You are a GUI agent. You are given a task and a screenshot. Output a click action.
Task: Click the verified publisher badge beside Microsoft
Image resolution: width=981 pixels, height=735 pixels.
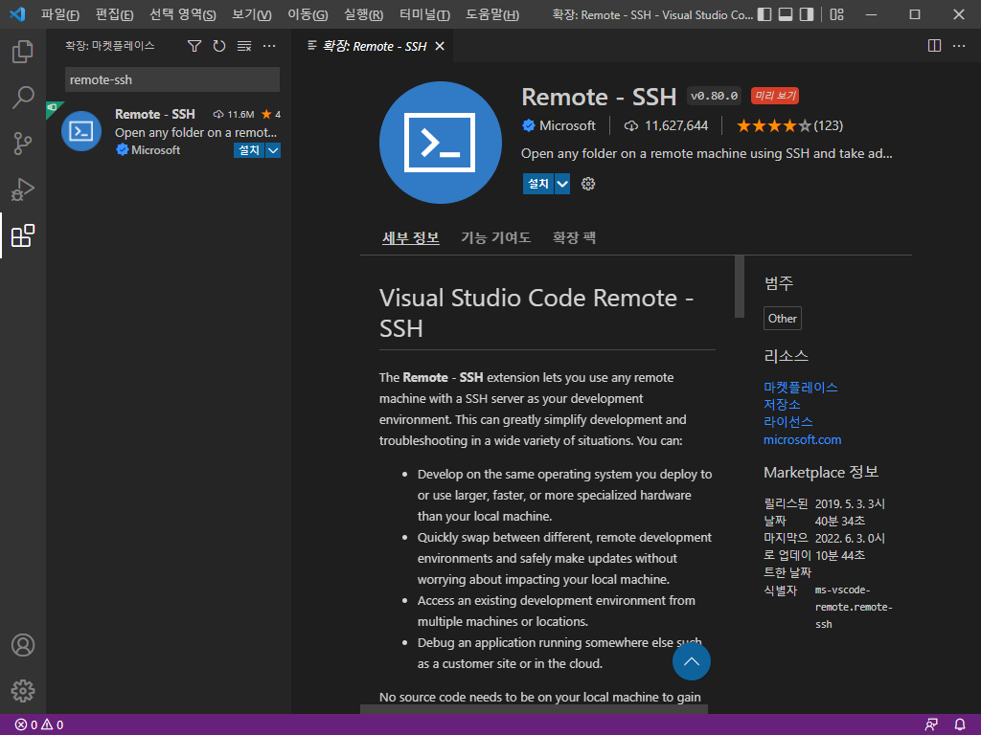[529, 125]
